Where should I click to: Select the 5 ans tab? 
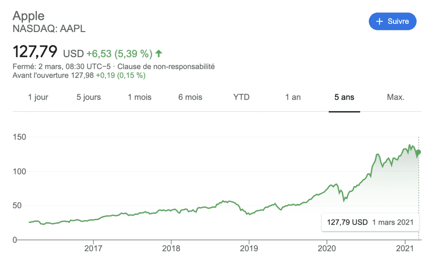(344, 97)
